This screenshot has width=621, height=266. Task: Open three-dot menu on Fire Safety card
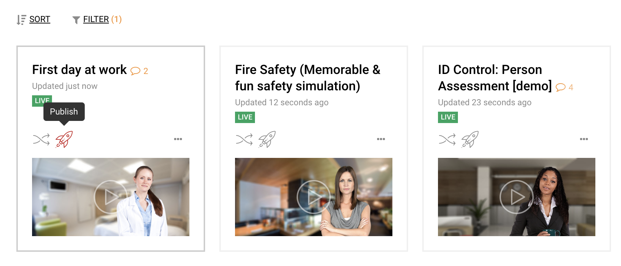point(381,139)
